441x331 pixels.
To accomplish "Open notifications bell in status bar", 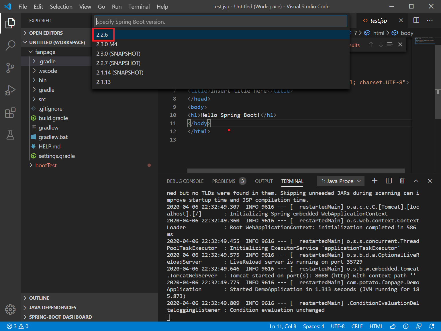I will point(432,326).
